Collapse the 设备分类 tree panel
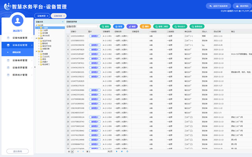 coord(63,22)
